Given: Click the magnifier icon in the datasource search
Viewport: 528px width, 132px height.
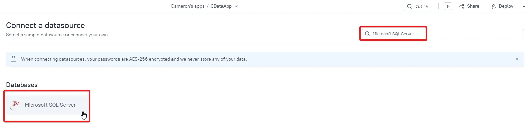Looking at the screenshot, I should tap(367, 34).
